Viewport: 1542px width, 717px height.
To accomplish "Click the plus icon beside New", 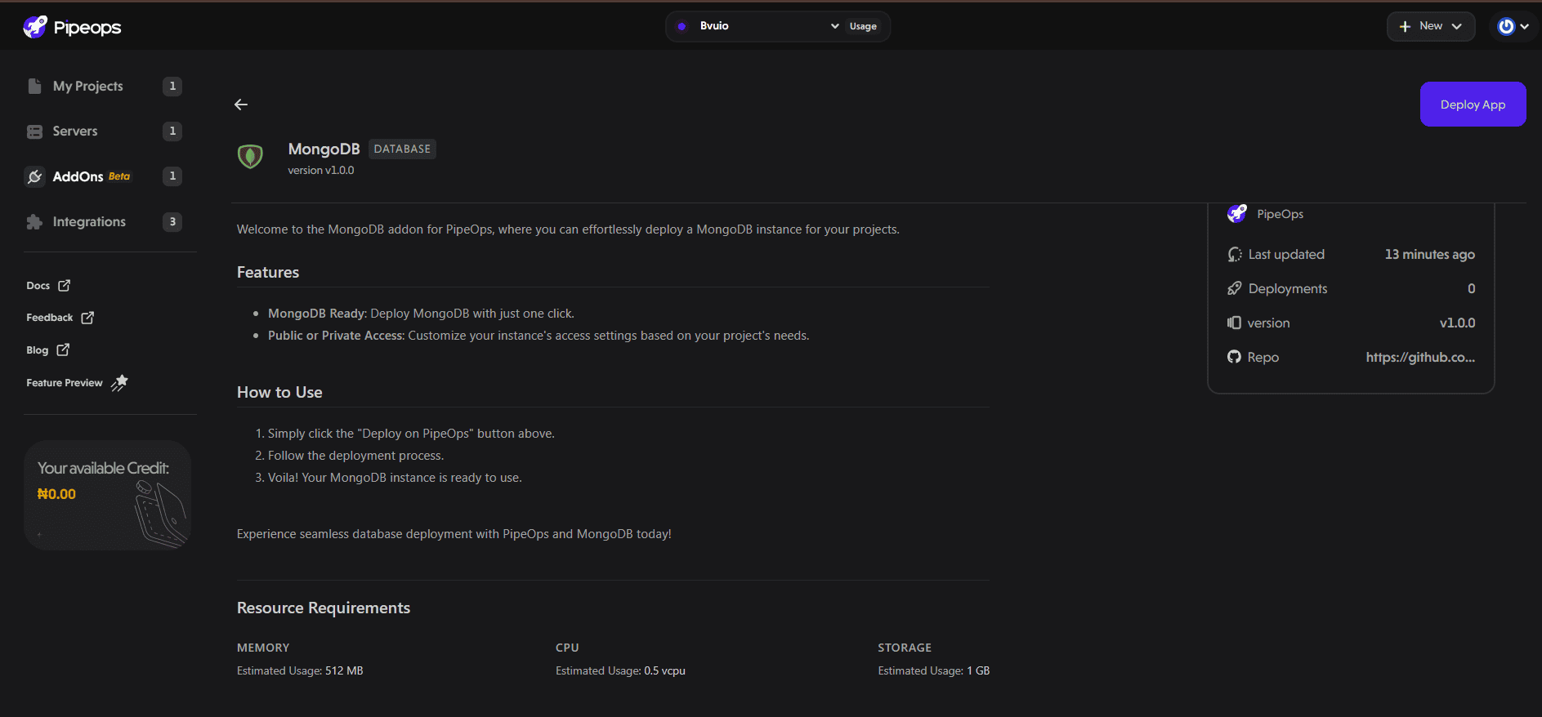I will pos(1405,26).
